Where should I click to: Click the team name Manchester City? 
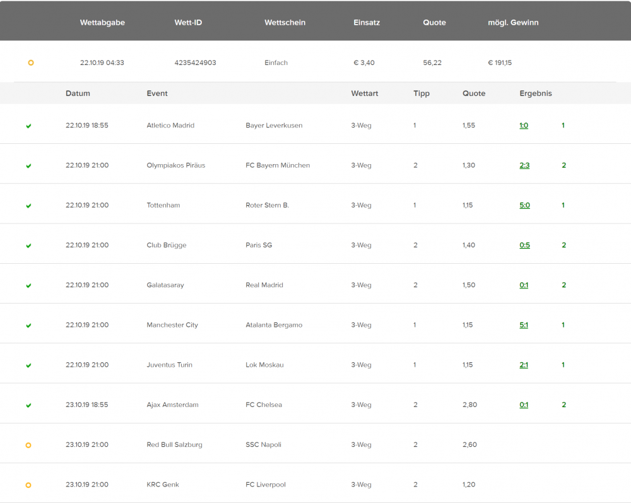pos(172,325)
